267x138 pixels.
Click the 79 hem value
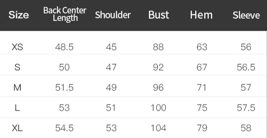click(202, 128)
